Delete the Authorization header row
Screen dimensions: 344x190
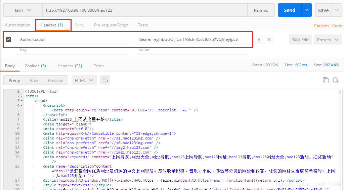269,39
